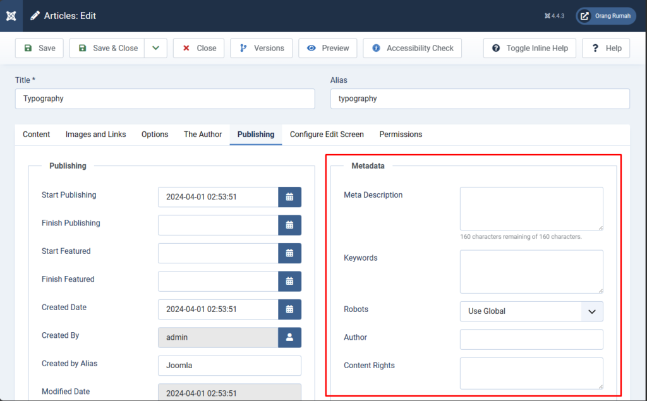Open The Author tab
Image resolution: width=647 pixels, height=401 pixels.
coord(202,135)
